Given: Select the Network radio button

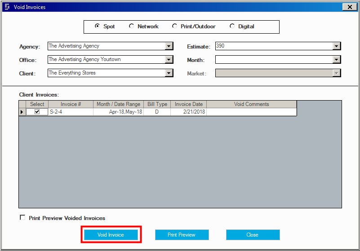Looking at the screenshot, I should (x=131, y=26).
